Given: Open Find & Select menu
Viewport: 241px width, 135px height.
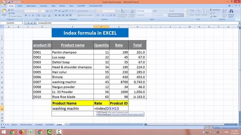Looking at the screenshot, I should click(x=231, y=13).
